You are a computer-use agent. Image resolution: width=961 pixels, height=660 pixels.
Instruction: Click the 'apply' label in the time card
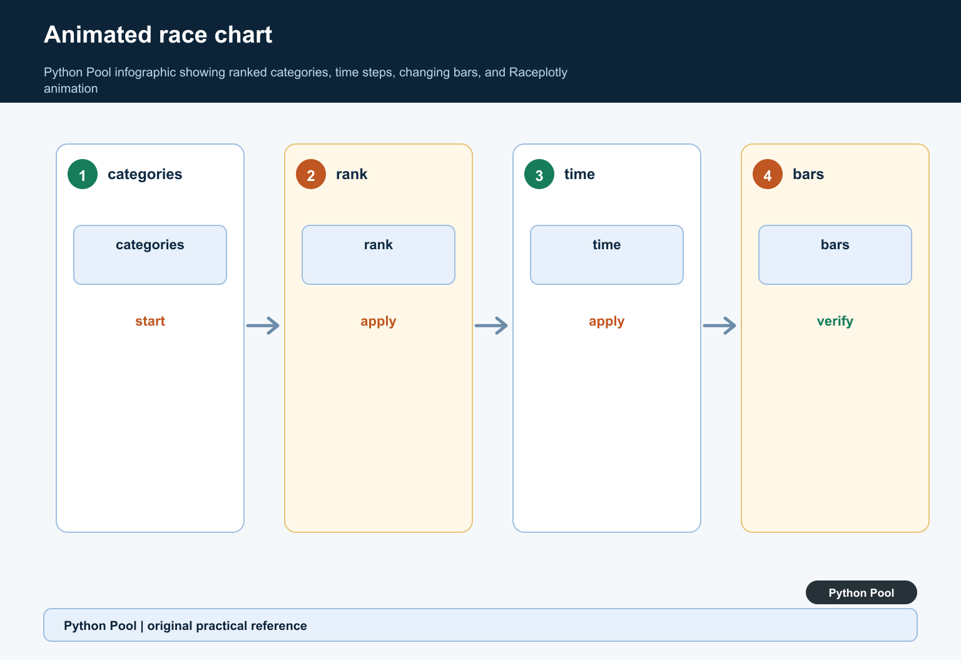click(x=607, y=322)
